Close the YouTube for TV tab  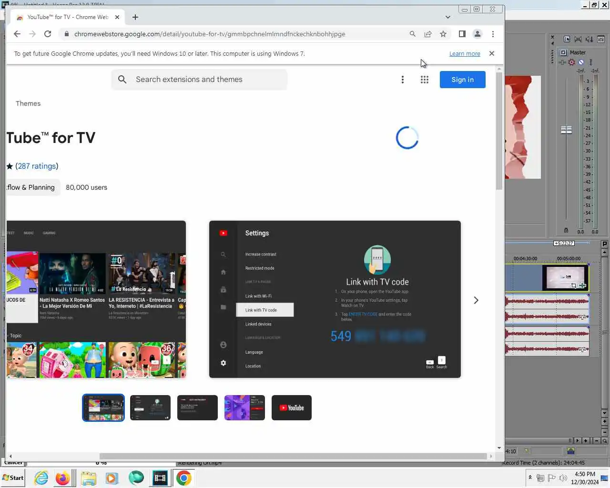117,17
